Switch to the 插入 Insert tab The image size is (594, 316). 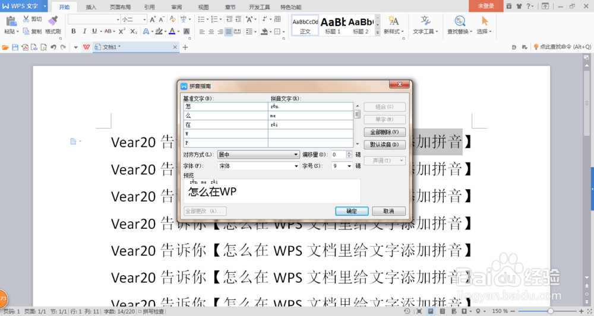91,7
